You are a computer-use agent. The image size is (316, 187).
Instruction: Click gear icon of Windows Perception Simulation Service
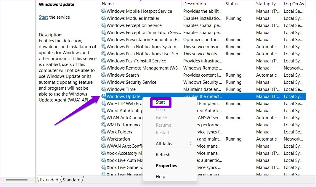(104, 33)
